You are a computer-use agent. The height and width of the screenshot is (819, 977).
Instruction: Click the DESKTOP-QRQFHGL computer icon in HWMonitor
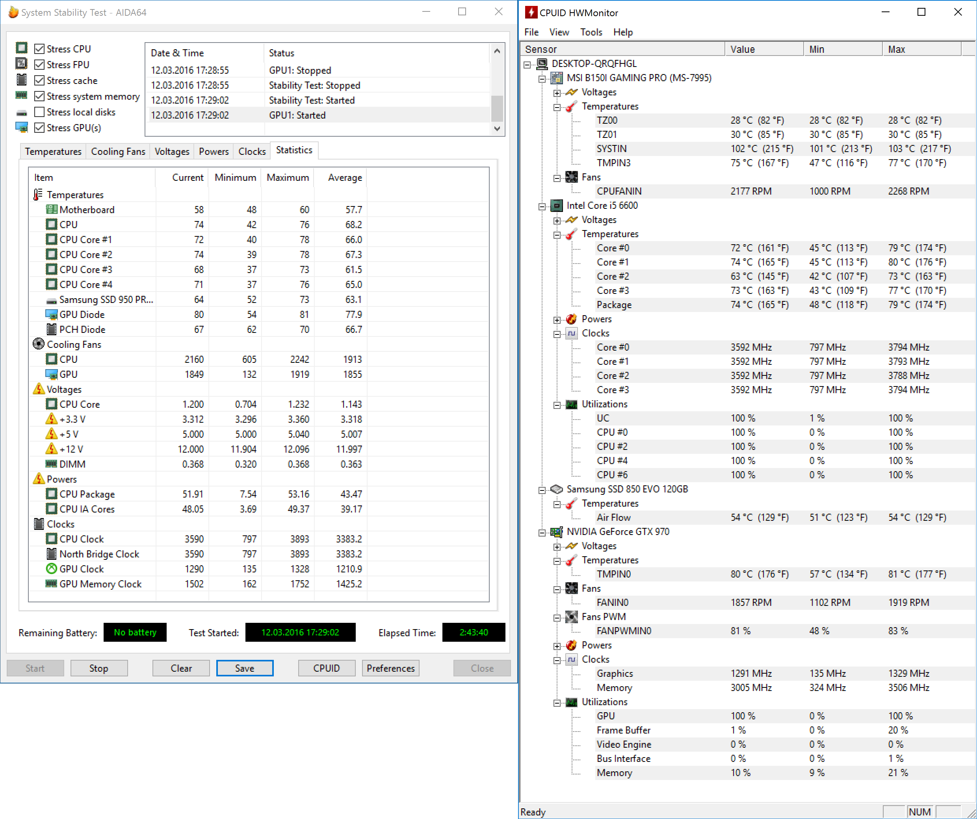point(542,63)
